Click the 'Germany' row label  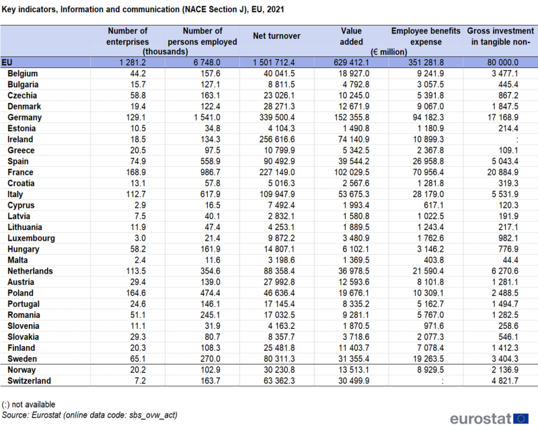[24, 118]
